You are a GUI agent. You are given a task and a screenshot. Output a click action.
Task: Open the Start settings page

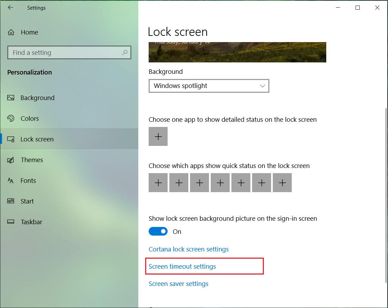pyautogui.click(x=69, y=201)
